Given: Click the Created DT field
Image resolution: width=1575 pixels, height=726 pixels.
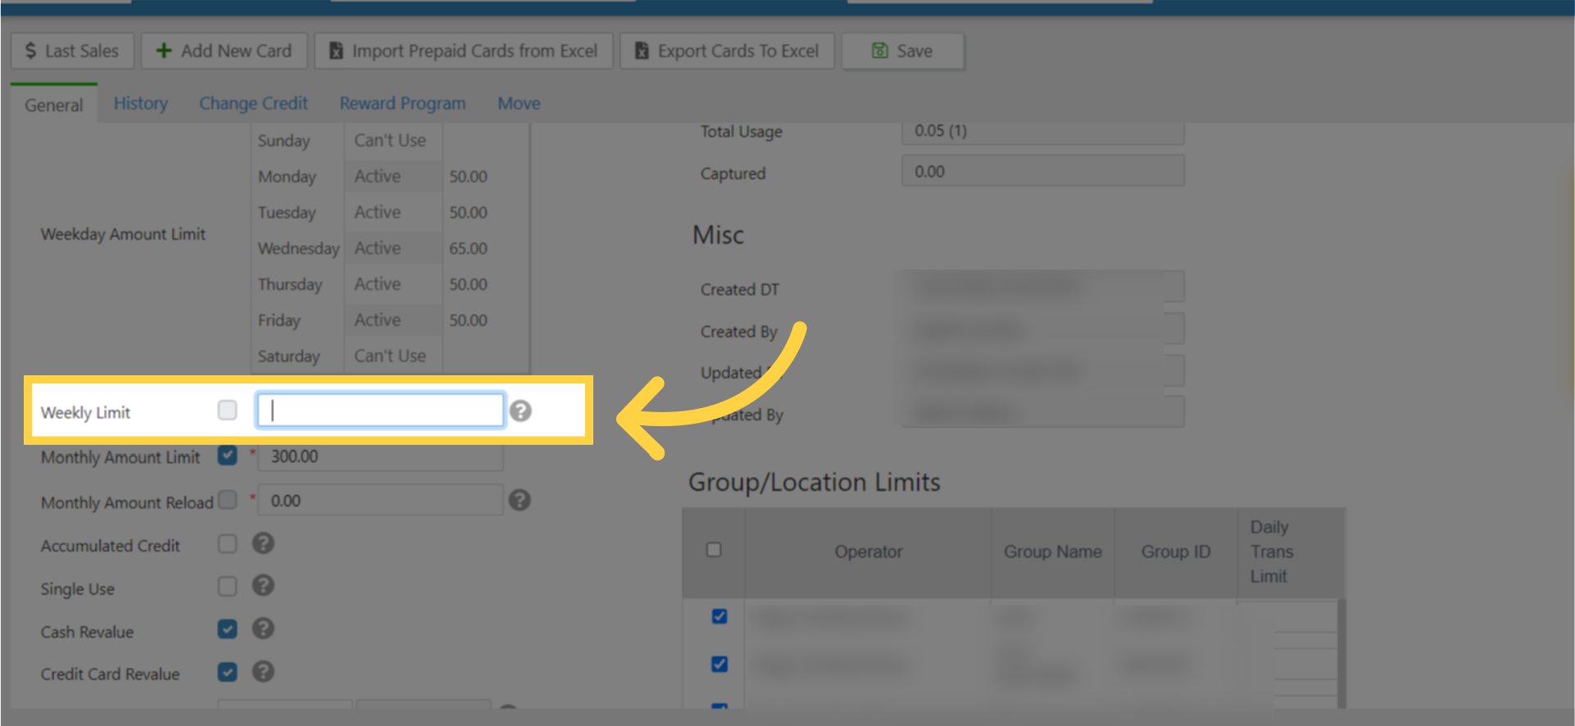Looking at the screenshot, I should pos(1043,287).
